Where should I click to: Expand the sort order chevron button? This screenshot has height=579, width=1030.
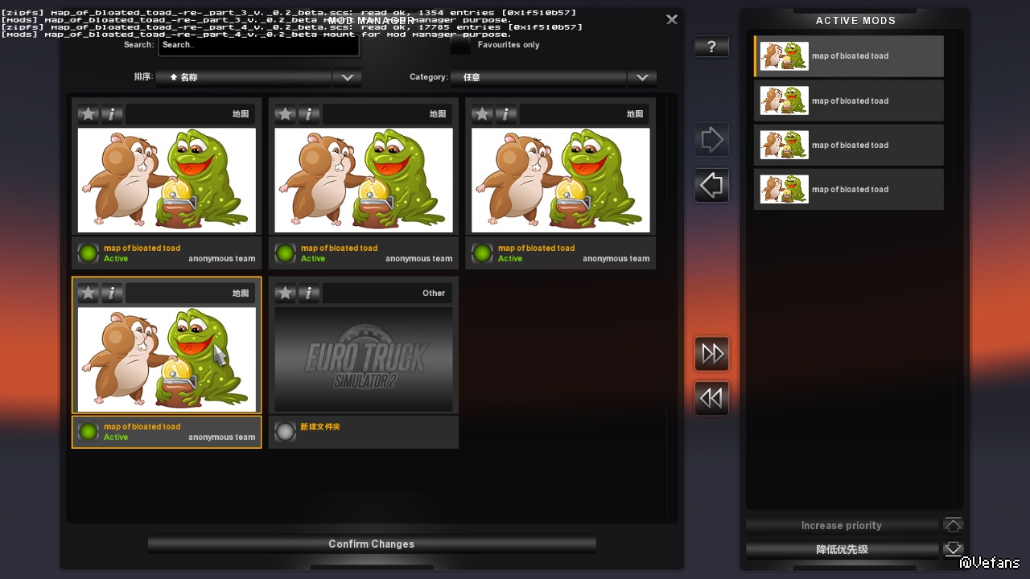click(x=347, y=77)
